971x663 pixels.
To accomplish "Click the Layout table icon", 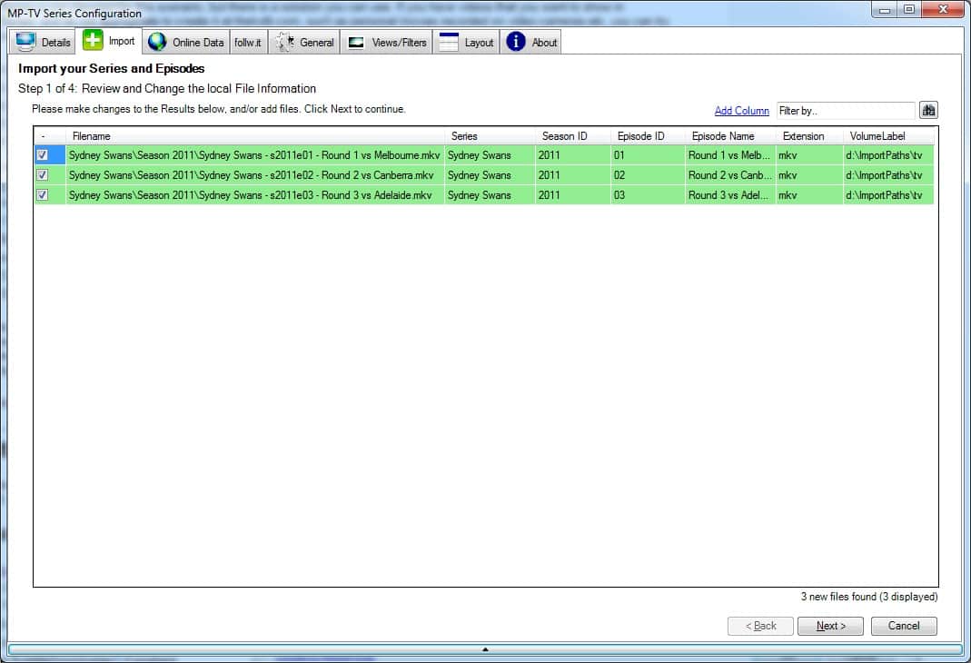I will click(x=449, y=42).
